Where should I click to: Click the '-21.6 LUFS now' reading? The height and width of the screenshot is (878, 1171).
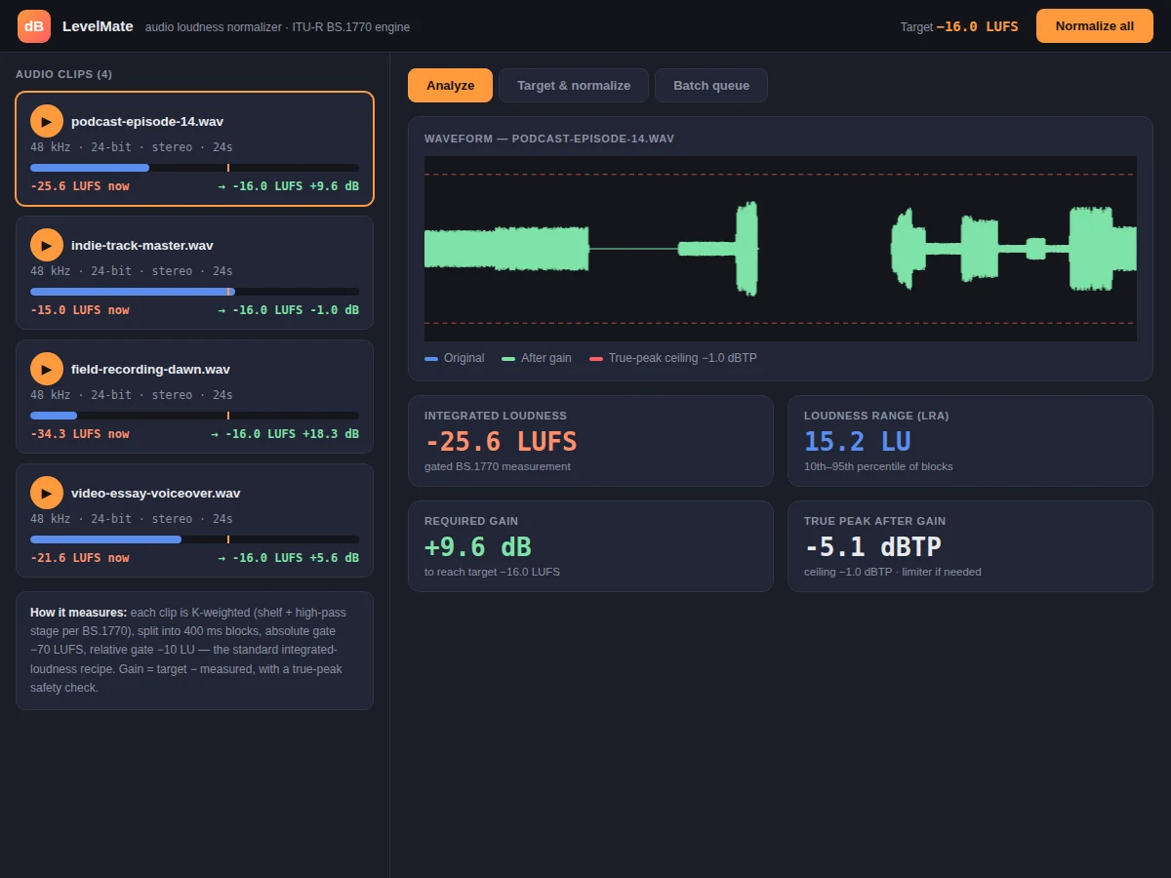pos(80,558)
